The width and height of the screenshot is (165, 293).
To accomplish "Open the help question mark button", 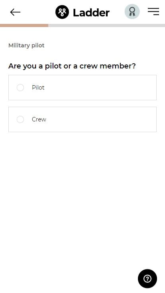I will [147, 279].
